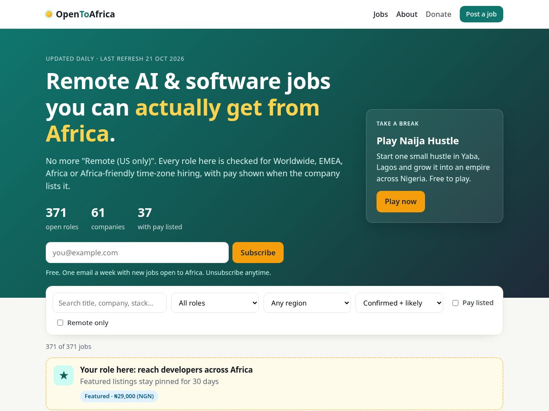Click the Play Naija Hustle heading
The image size is (549, 411).
[x=418, y=141]
